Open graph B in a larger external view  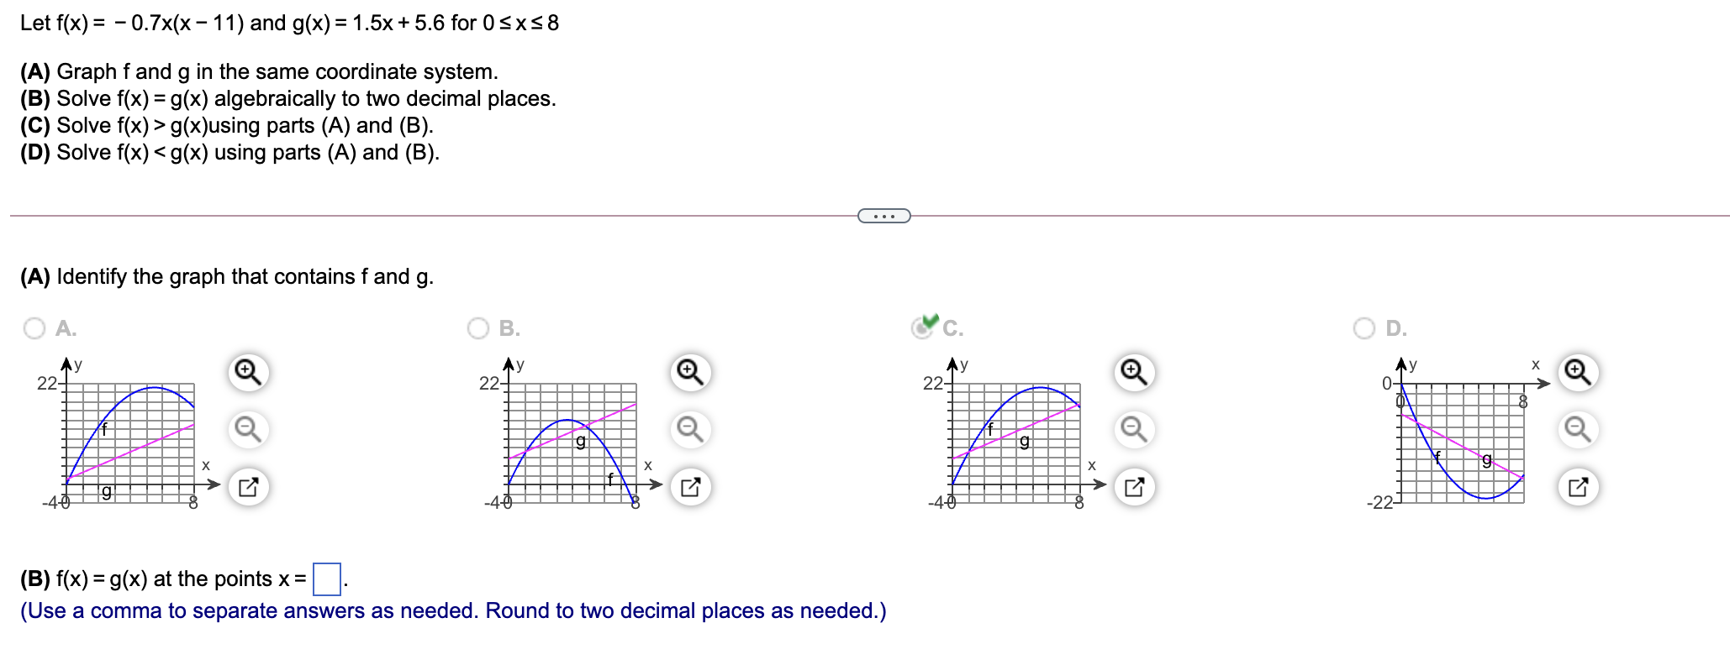[689, 485]
